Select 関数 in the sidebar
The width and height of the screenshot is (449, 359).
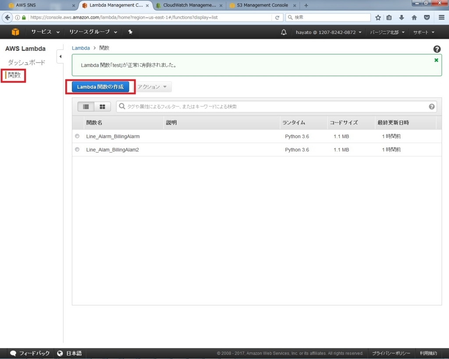(14, 75)
